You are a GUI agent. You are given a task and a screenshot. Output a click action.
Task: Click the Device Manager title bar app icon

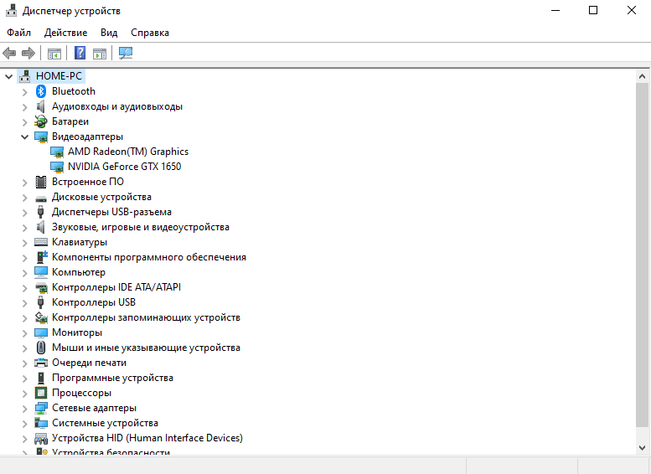pyautogui.click(x=11, y=11)
